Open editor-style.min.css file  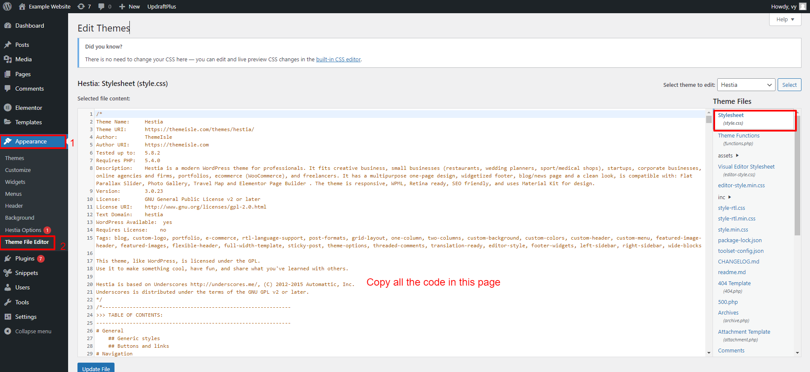coord(741,185)
